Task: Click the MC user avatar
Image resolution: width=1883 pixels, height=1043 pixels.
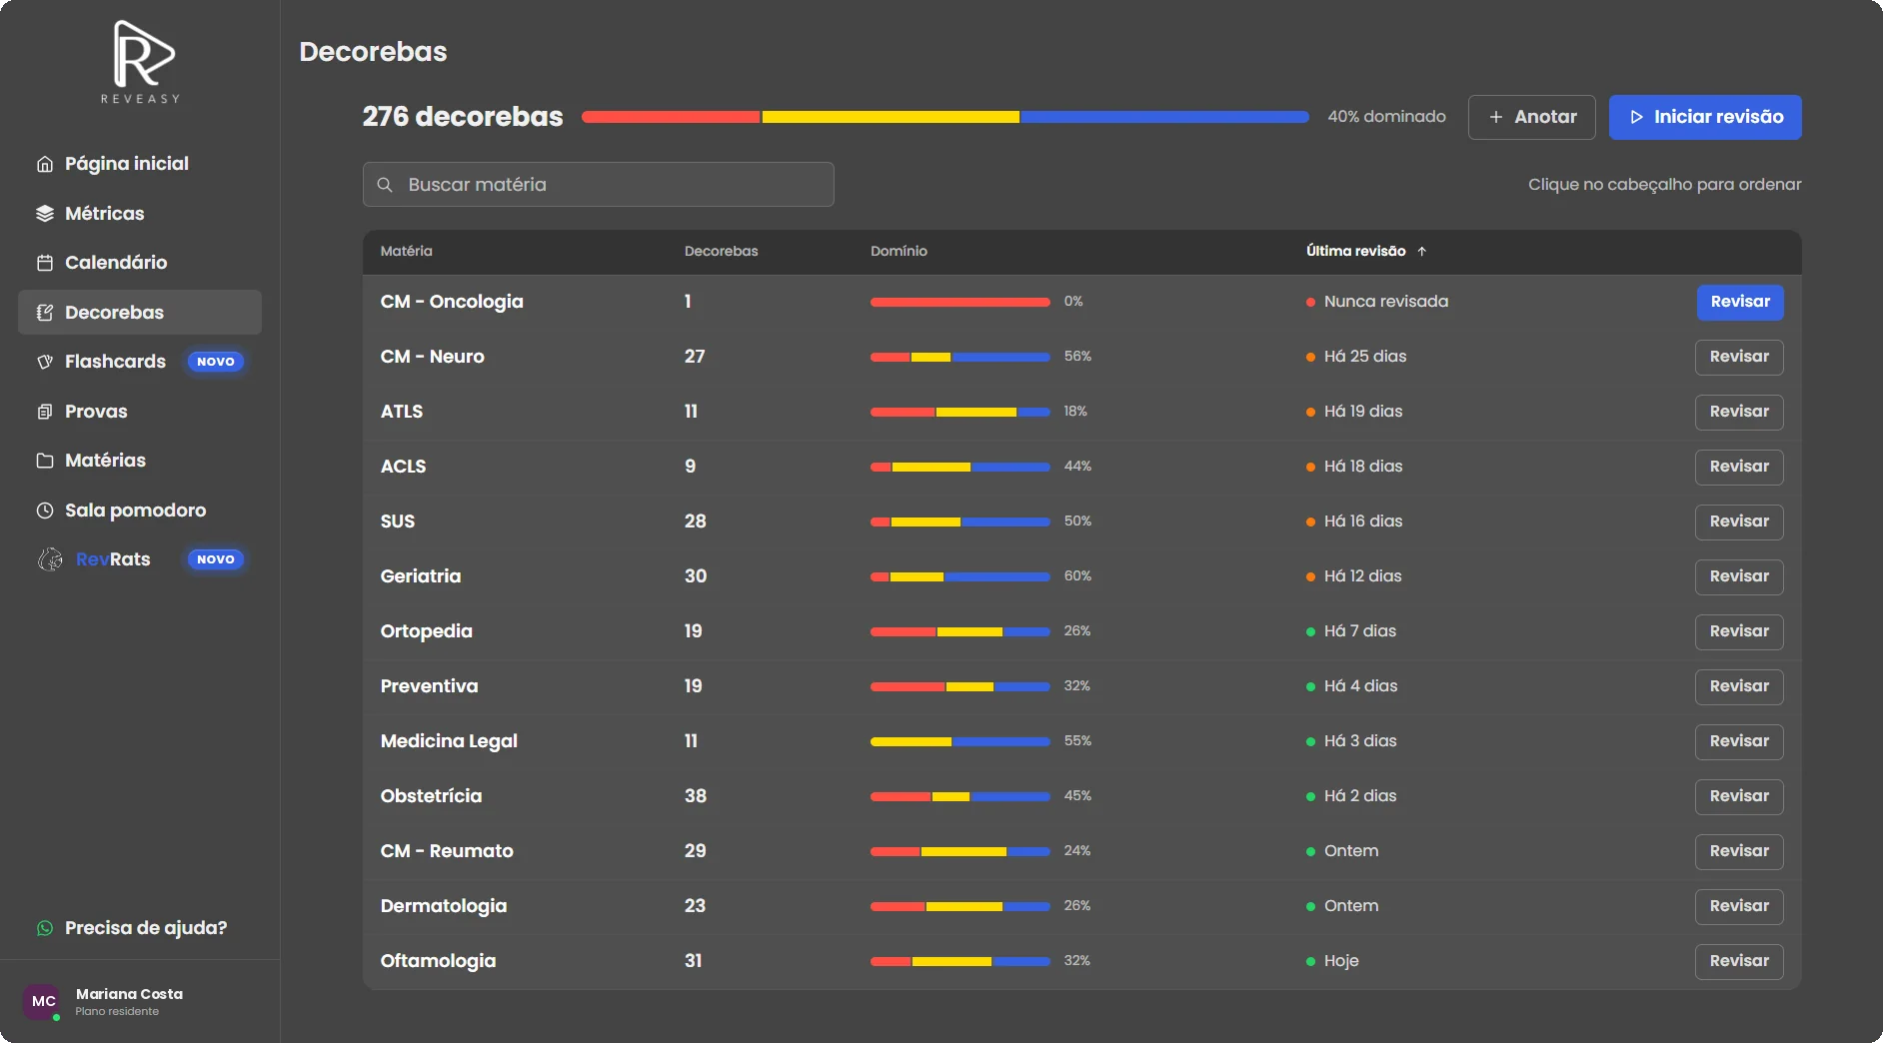Action: (x=43, y=1001)
